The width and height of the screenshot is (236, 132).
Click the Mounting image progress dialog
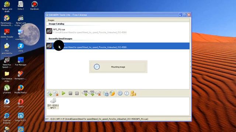[118, 67]
